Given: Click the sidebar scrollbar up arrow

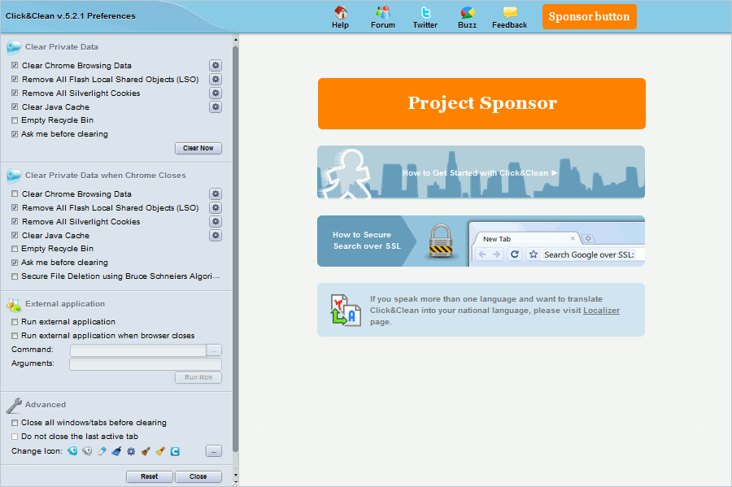Looking at the screenshot, I should pos(235,40).
